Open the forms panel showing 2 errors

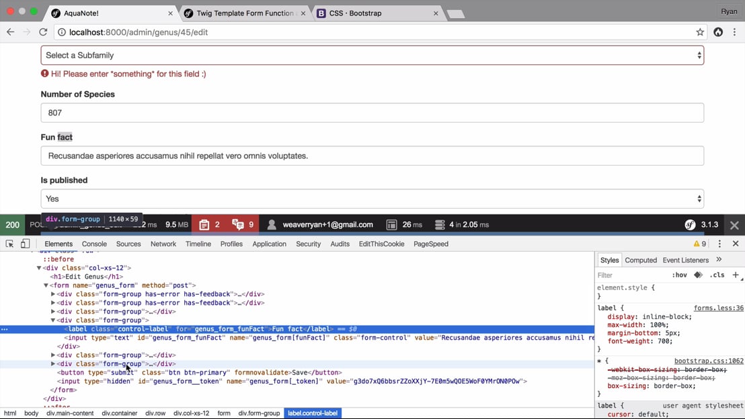click(209, 225)
